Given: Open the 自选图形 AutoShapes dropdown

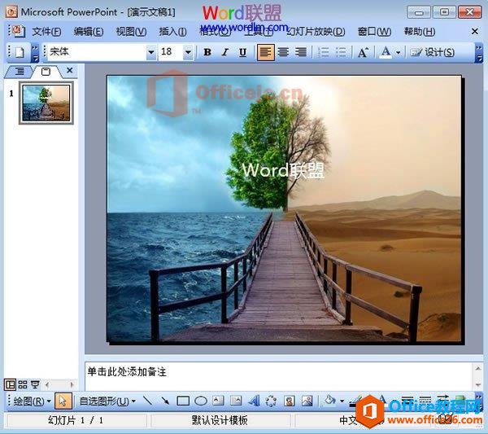Looking at the screenshot, I should [x=107, y=401].
